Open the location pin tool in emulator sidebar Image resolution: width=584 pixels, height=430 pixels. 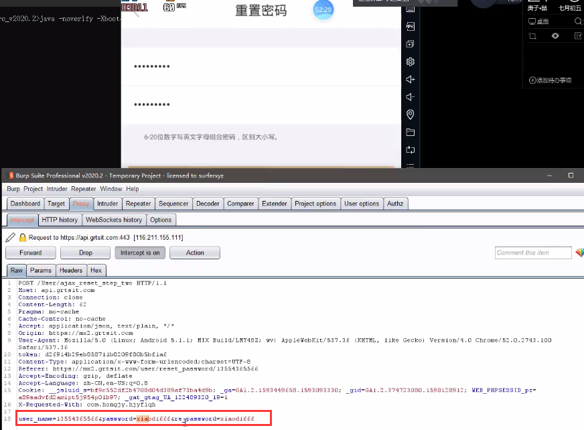[411, 115]
